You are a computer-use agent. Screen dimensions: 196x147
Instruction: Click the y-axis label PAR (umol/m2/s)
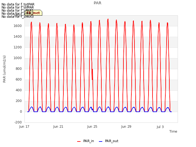(x=4, y=69)
